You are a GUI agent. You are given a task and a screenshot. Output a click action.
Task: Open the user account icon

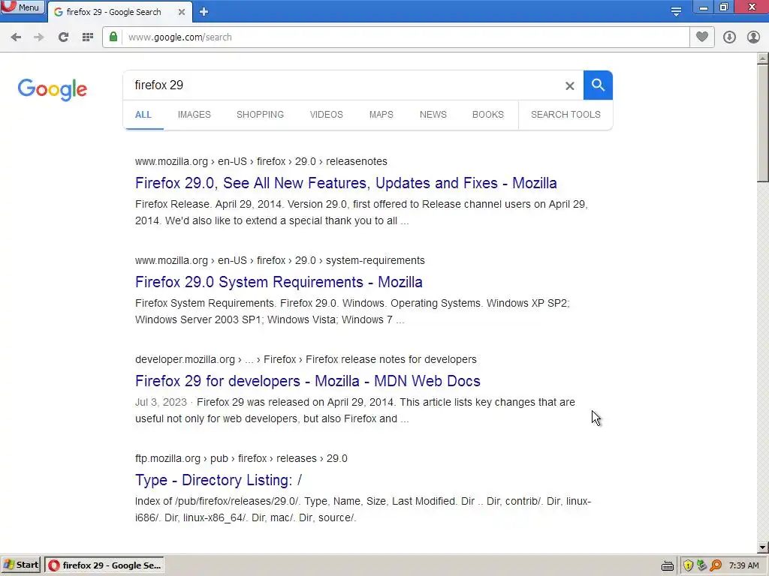(x=753, y=37)
